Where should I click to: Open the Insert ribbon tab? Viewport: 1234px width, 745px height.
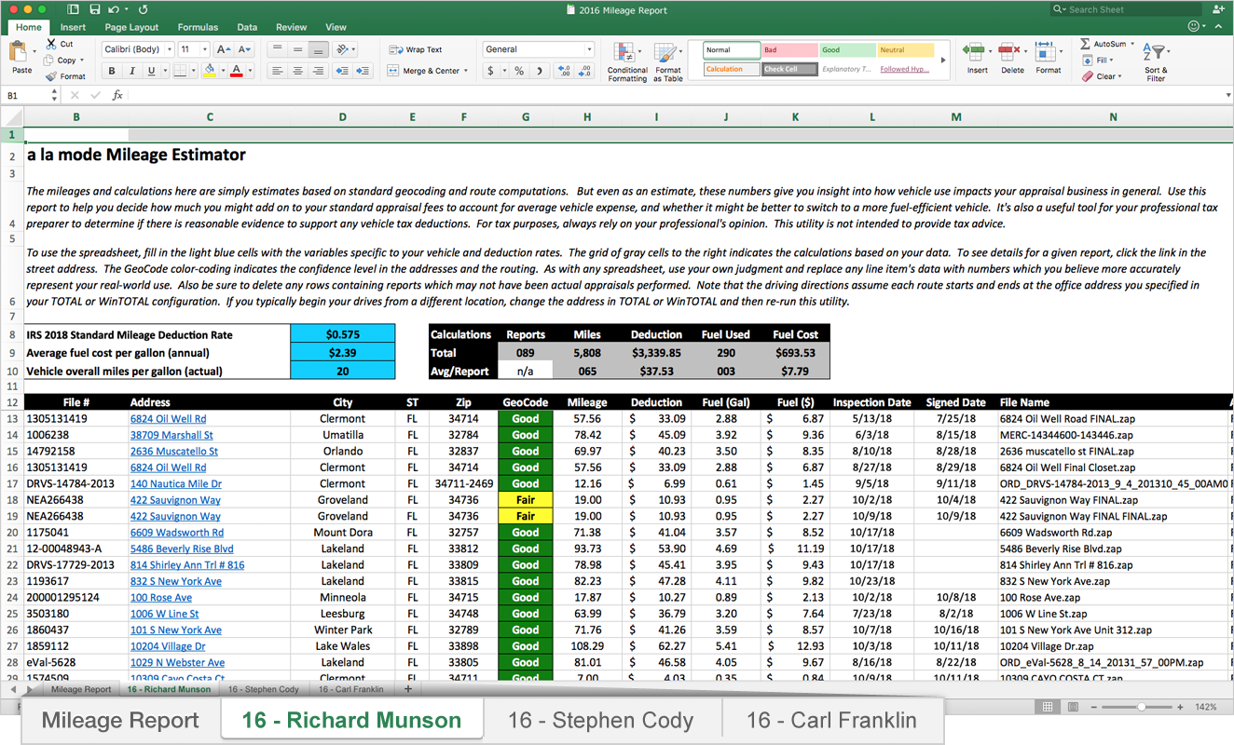[x=73, y=27]
